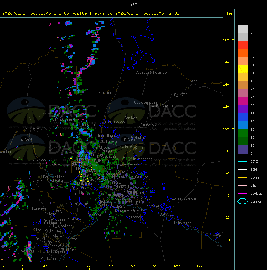Click the 'E_1-736' map label
Image resolution: width=267 pixels, height=270 pixels.
tap(181, 95)
